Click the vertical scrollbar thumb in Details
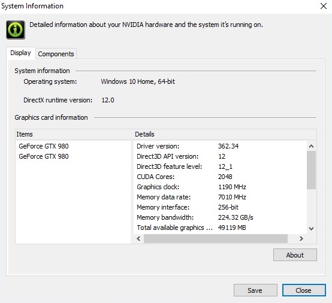 tap(311, 170)
